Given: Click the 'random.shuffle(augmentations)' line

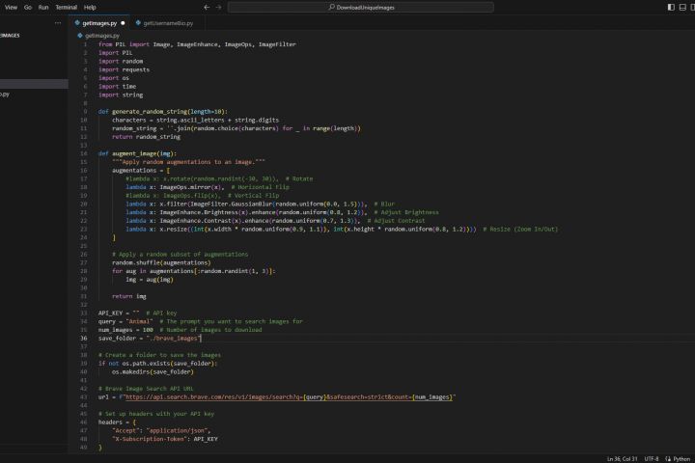Looking at the screenshot, I should [161, 262].
